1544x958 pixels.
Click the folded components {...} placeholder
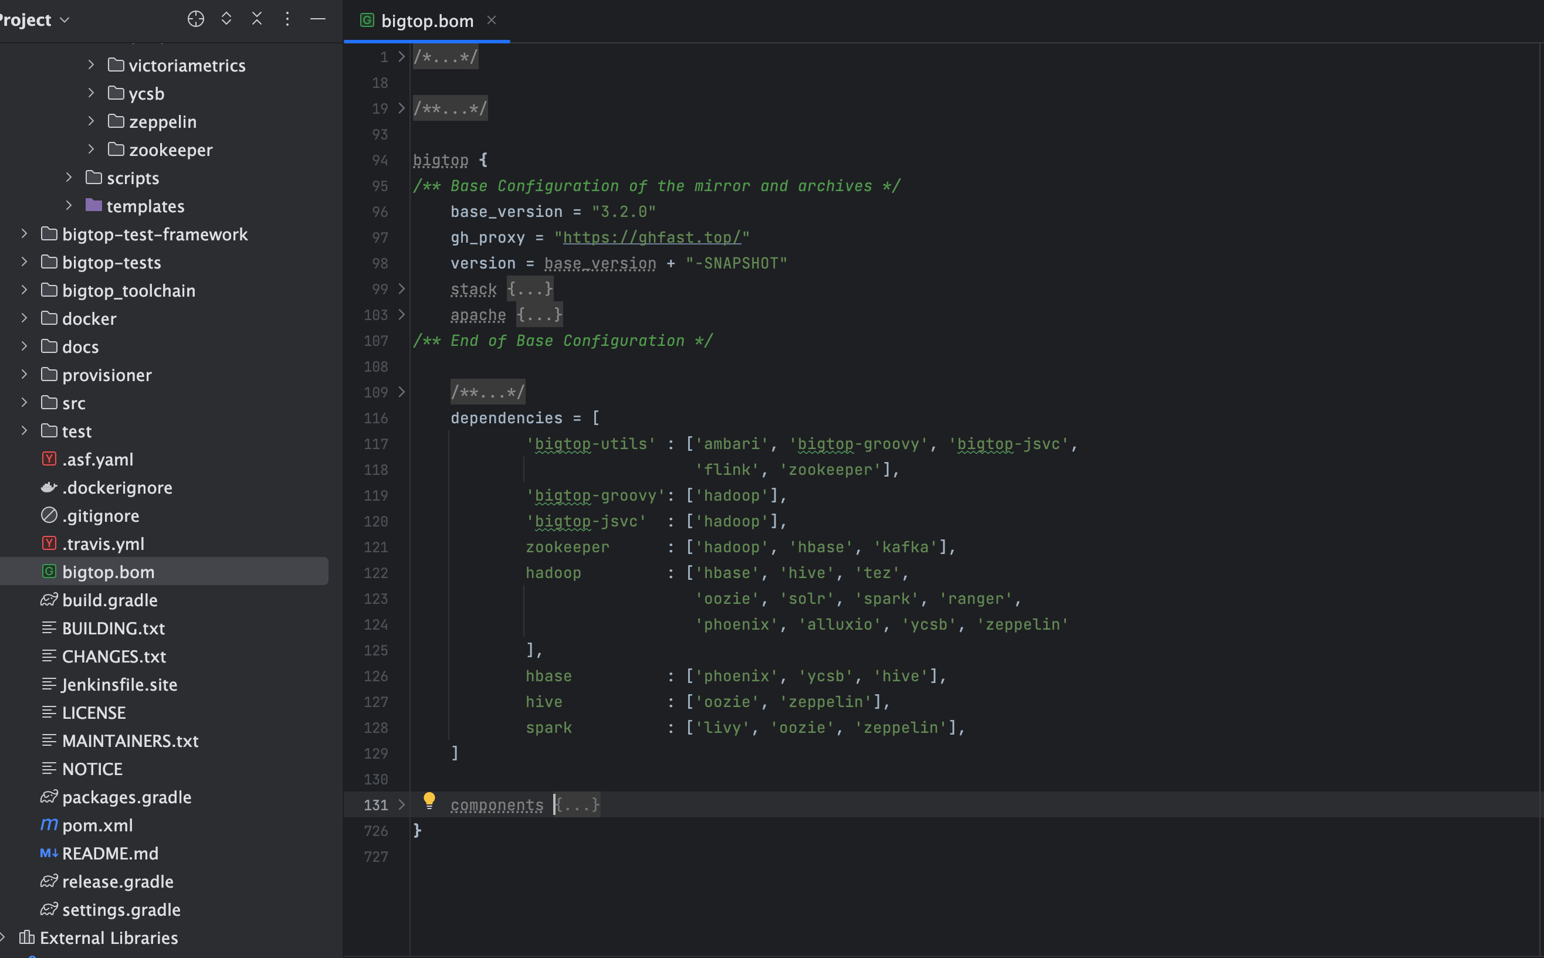click(x=577, y=806)
